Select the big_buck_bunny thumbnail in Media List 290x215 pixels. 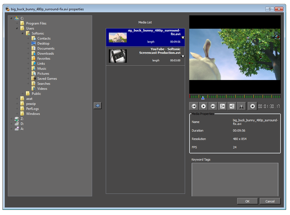pos(118,37)
